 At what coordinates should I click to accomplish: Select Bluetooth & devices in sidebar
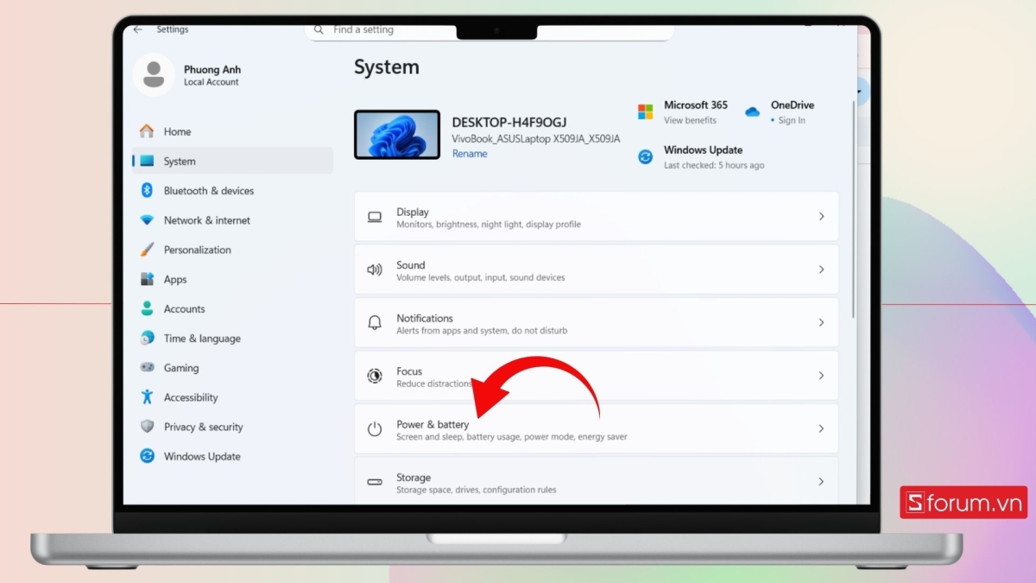pyautogui.click(x=232, y=191)
